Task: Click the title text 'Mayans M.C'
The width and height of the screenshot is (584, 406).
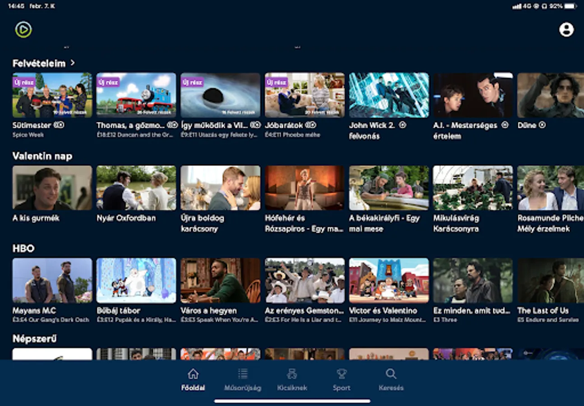Action: [x=34, y=310]
